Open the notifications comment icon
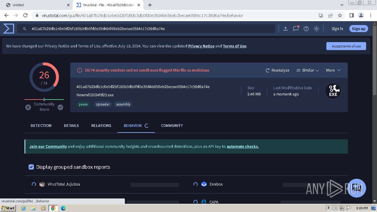The width and height of the screenshot is (377, 212). [296, 29]
